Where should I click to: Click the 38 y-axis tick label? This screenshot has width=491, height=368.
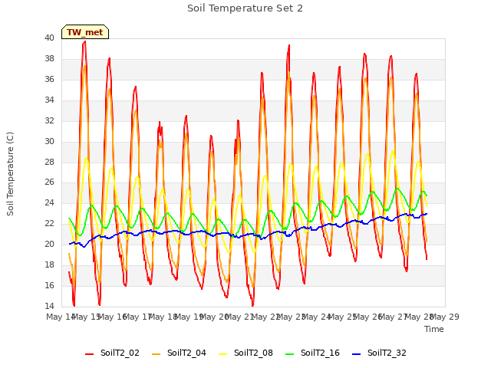tap(49, 59)
